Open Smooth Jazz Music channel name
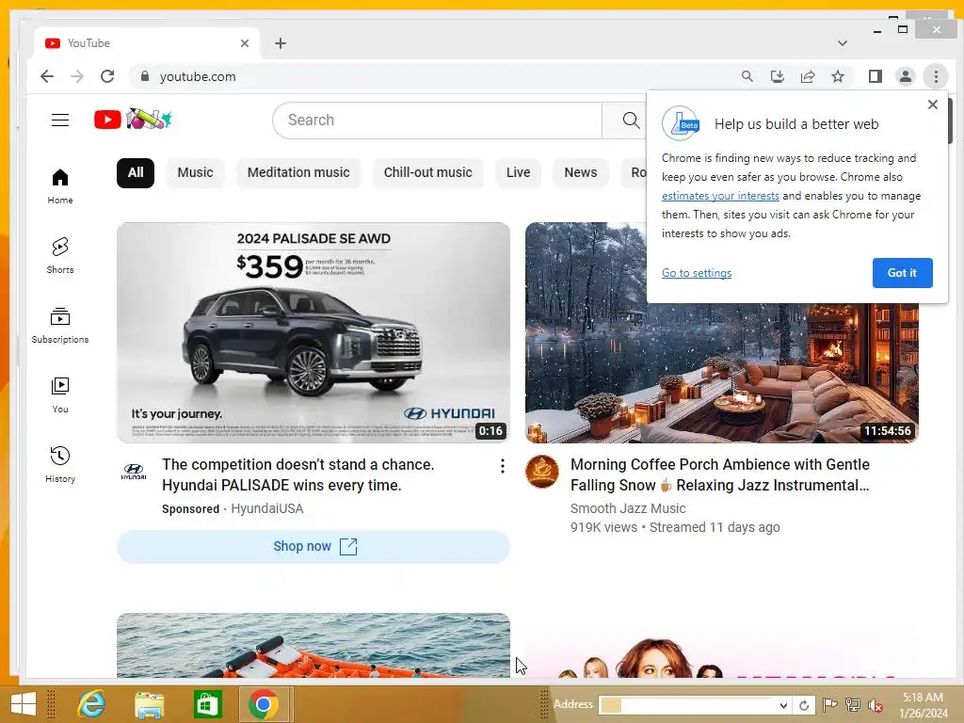The image size is (964, 723). tap(628, 508)
